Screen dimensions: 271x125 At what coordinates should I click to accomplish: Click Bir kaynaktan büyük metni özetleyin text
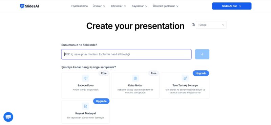tap(86, 118)
